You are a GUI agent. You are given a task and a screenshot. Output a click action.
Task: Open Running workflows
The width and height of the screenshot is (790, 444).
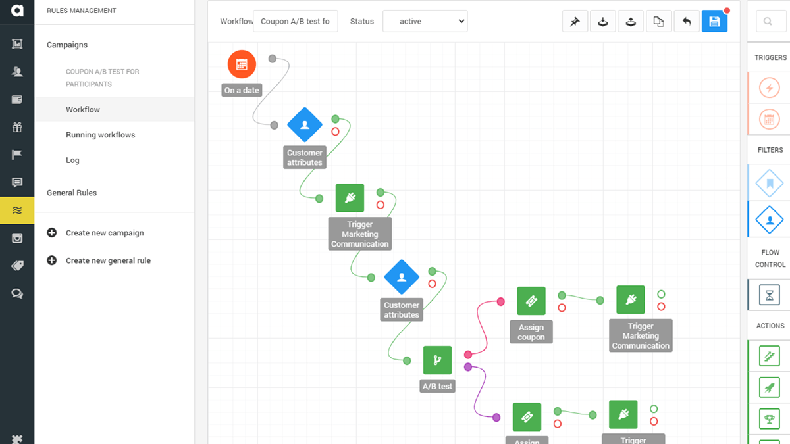coord(101,135)
